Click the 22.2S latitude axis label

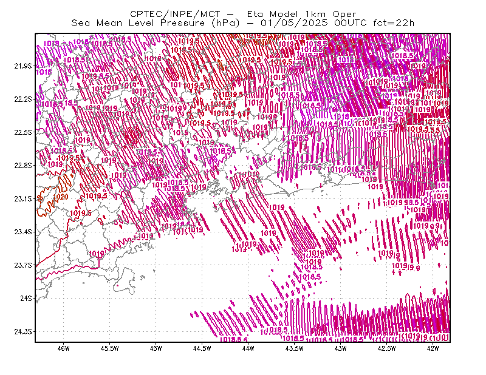[23, 99]
